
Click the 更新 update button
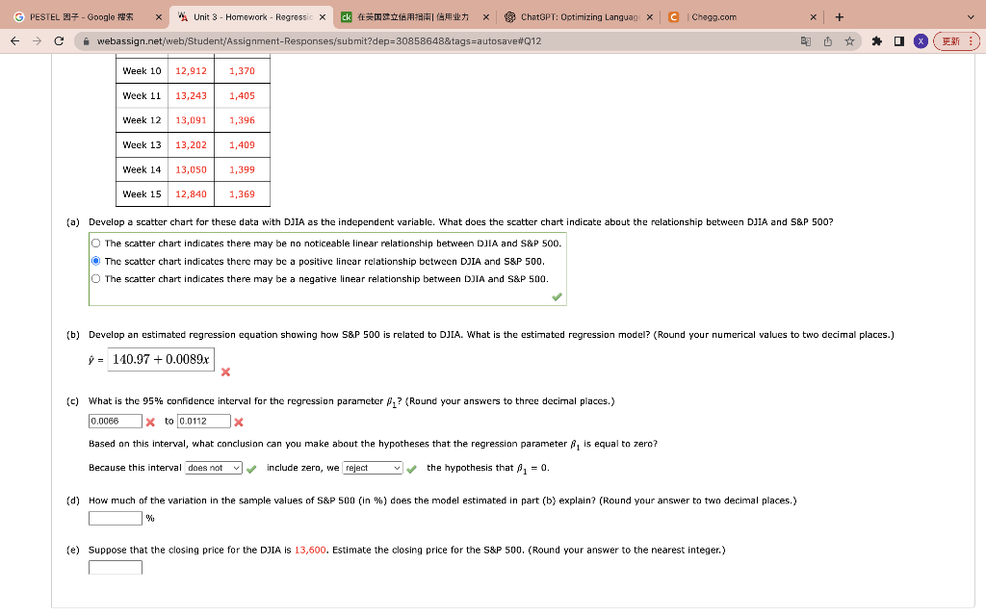pos(956,41)
